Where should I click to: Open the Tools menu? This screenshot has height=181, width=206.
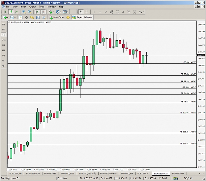coord(42,7)
